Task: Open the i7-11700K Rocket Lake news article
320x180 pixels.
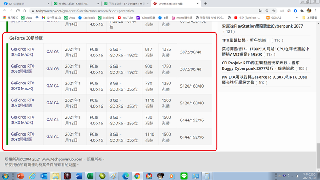Action: (x=265, y=52)
